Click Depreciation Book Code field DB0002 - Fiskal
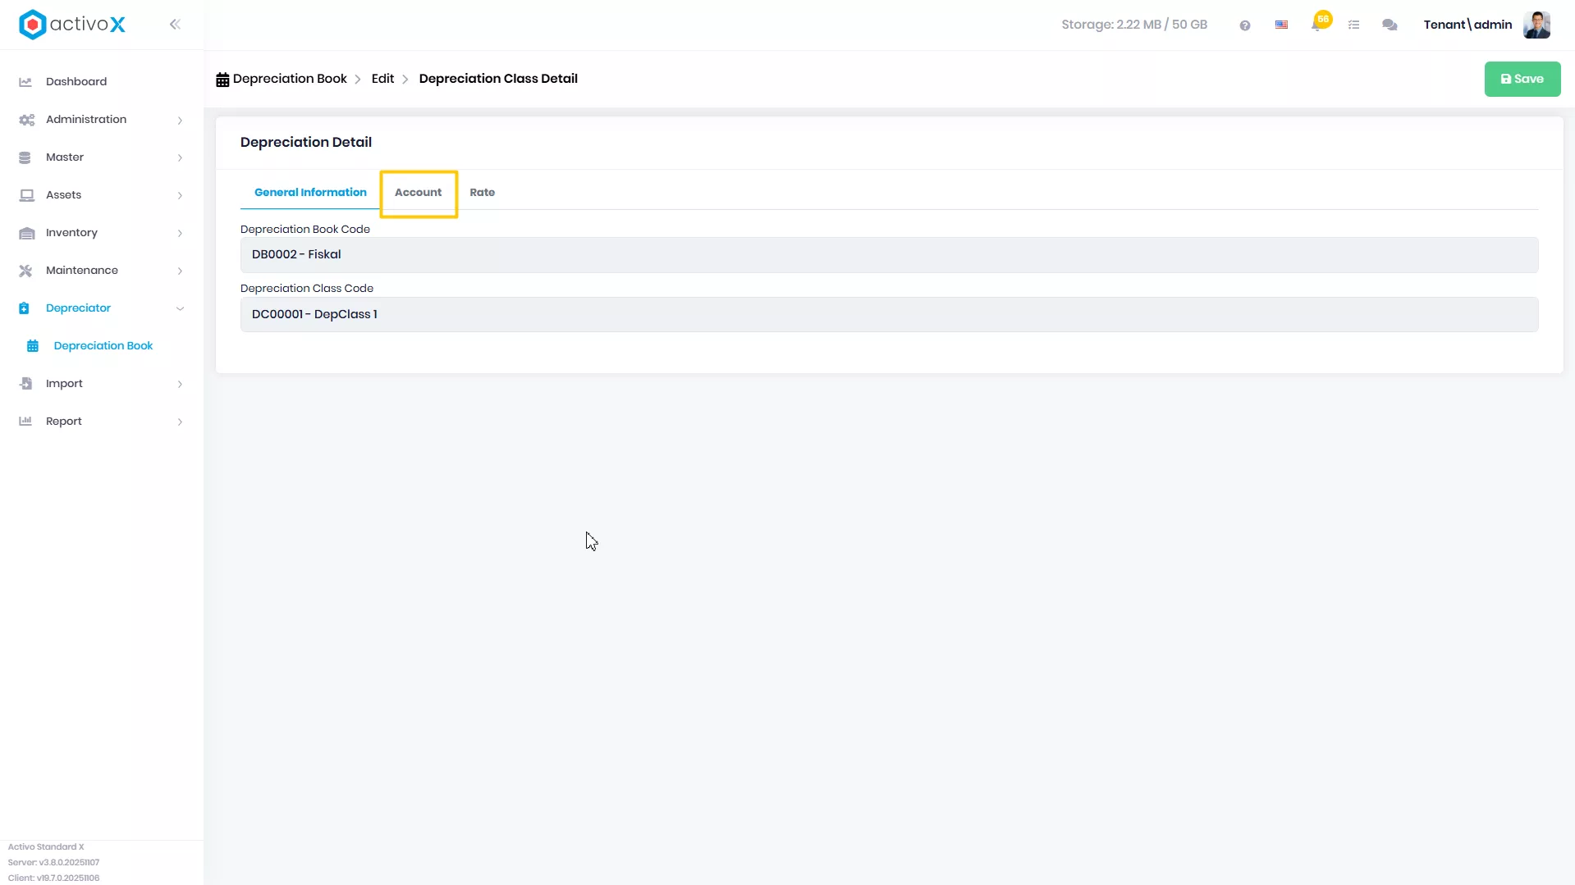 coord(889,255)
